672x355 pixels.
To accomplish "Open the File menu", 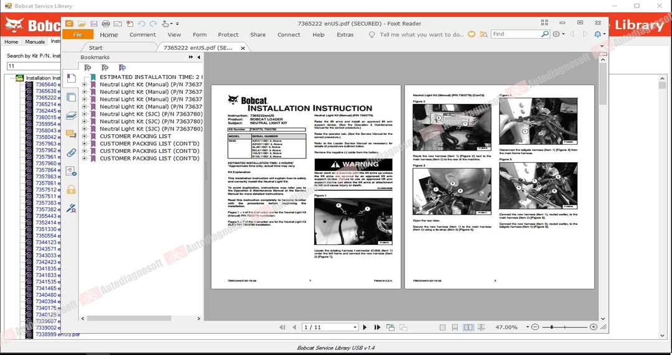I will coord(78,35).
